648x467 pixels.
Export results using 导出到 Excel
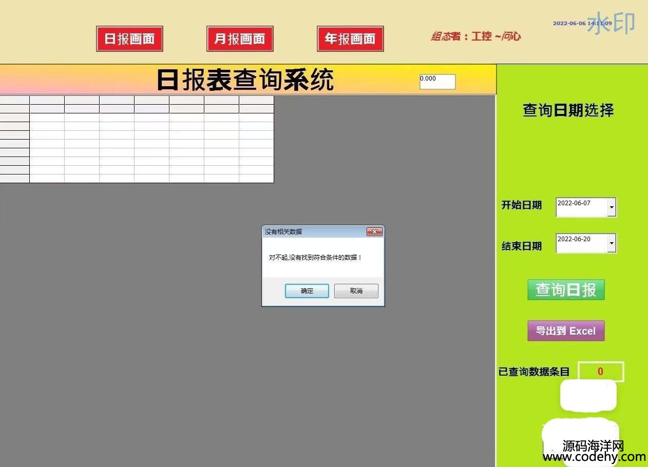(566, 331)
